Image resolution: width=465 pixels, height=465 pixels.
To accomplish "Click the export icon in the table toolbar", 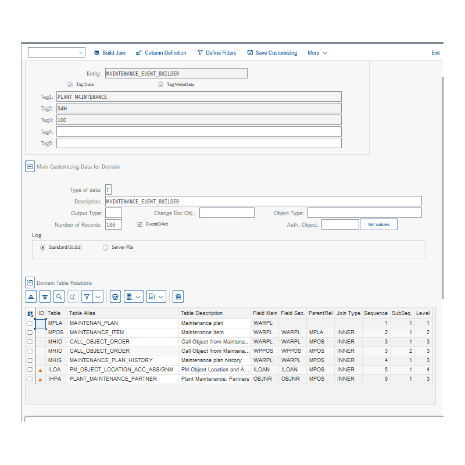I will pyautogui.click(x=130, y=296).
